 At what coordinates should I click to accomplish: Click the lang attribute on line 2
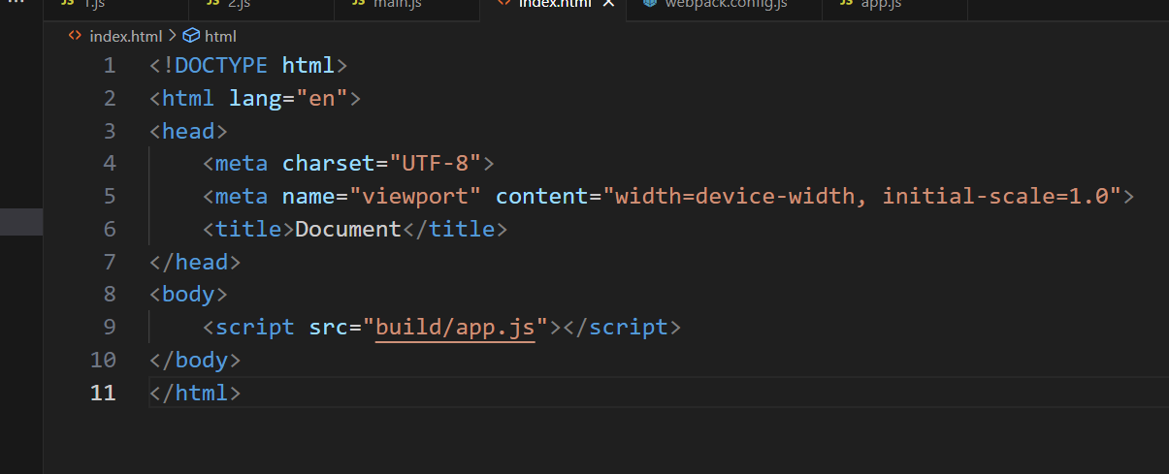255,99
